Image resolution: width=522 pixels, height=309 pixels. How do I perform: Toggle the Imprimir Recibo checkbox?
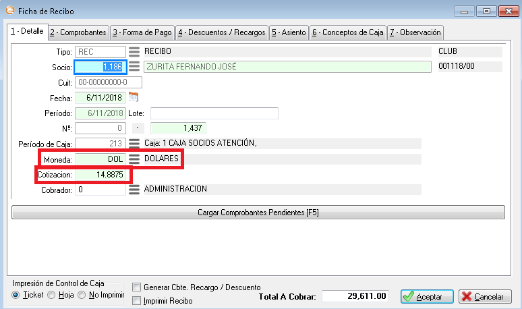[137, 301]
